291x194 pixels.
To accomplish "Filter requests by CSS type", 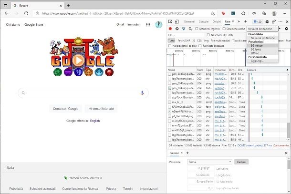I will 199,41.
